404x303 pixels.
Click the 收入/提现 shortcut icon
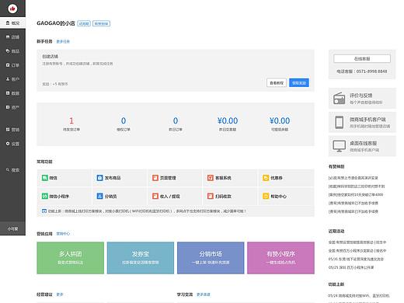click(x=155, y=196)
